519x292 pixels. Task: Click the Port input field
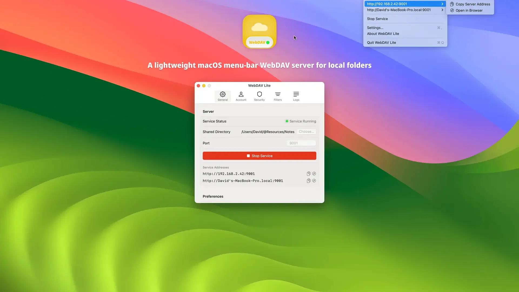(x=301, y=143)
